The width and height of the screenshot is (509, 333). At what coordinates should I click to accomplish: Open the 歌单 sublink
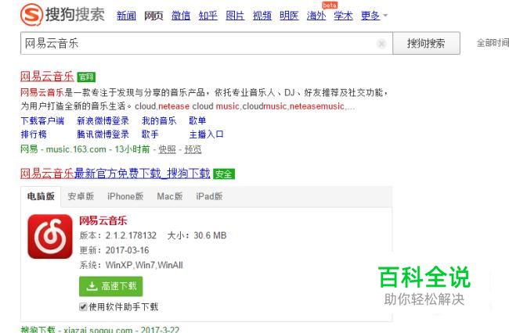coord(197,121)
